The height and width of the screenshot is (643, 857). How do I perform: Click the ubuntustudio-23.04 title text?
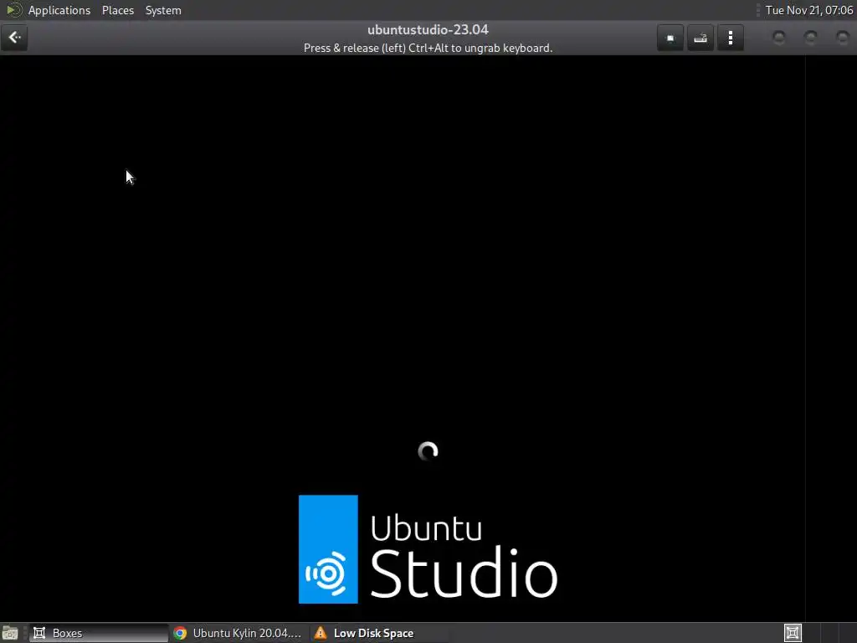click(x=428, y=29)
